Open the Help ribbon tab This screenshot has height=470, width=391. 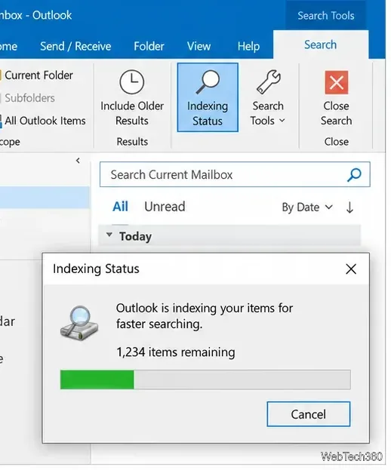pyautogui.click(x=248, y=46)
